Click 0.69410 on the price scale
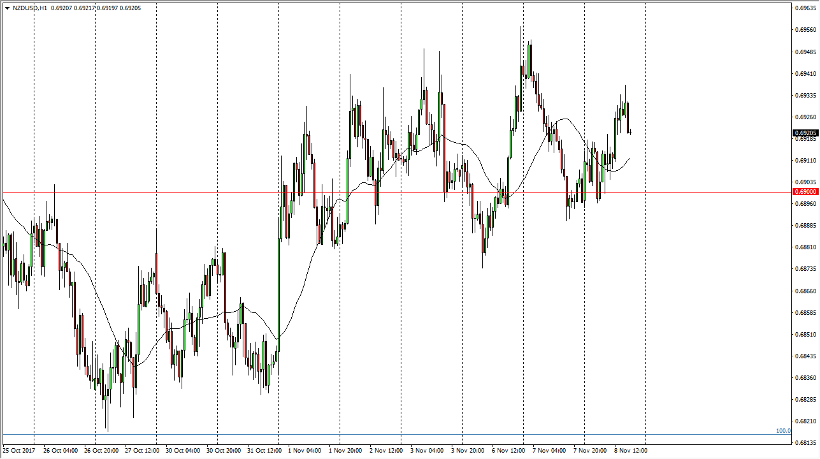 click(x=805, y=73)
